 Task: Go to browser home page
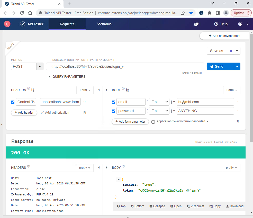(x=30, y=13)
